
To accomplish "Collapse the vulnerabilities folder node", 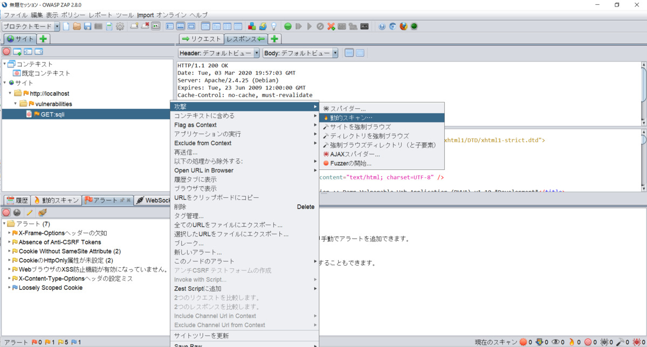I will click(x=16, y=103).
